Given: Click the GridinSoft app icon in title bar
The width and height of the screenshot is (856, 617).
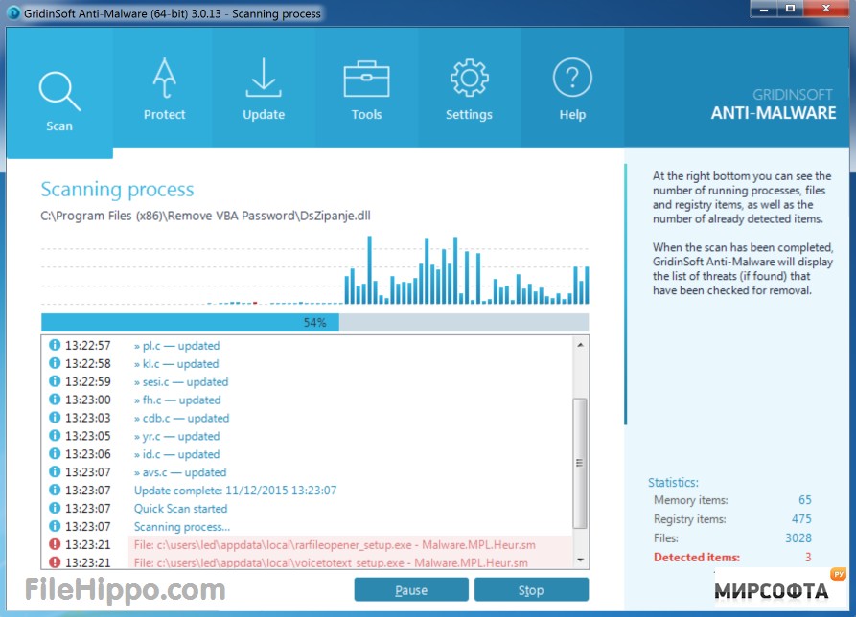Looking at the screenshot, I should (13, 13).
